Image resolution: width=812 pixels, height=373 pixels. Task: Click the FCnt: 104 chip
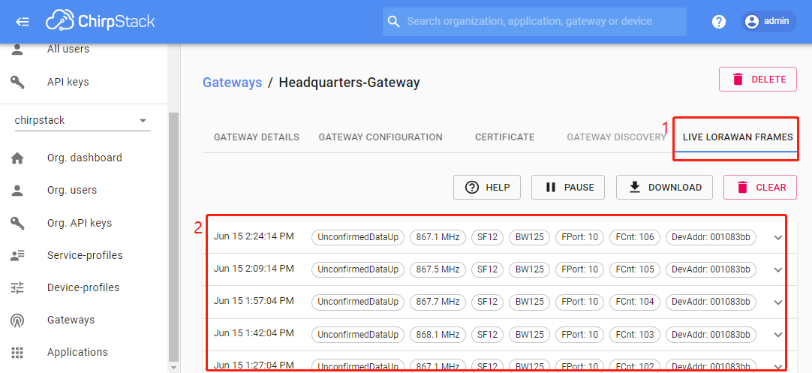click(635, 302)
